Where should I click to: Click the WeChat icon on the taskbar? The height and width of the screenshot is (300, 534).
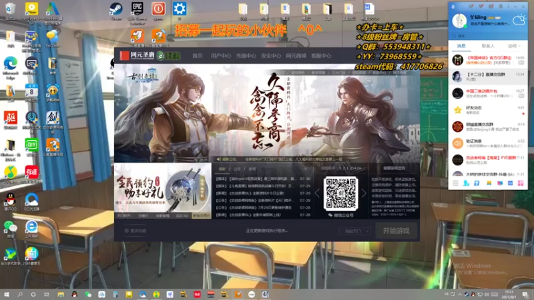[88, 295]
